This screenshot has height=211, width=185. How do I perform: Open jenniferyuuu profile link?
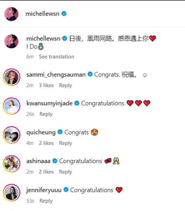[44, 190]
